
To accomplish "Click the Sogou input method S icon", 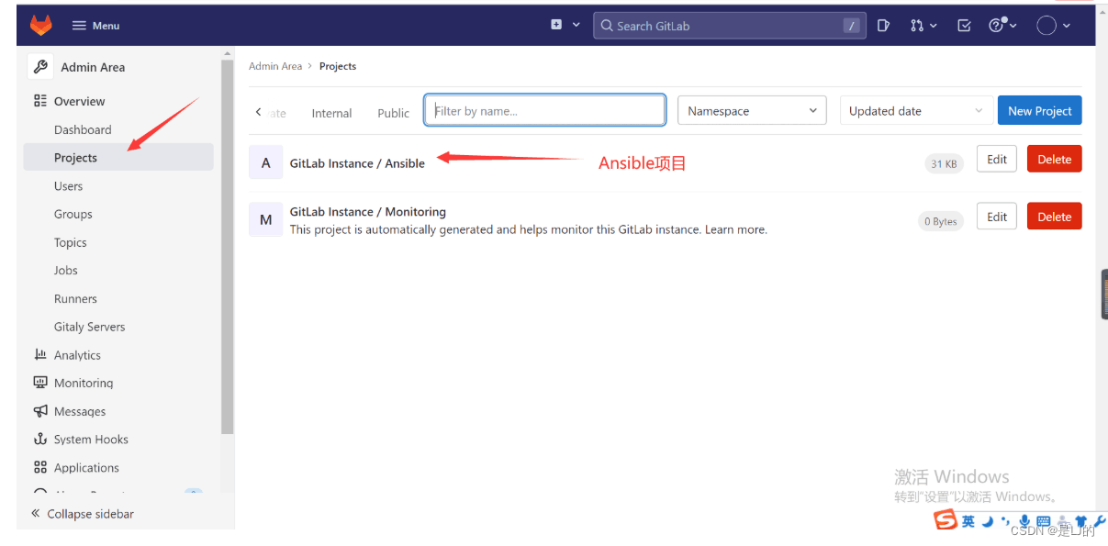I will tap(946, 520).
